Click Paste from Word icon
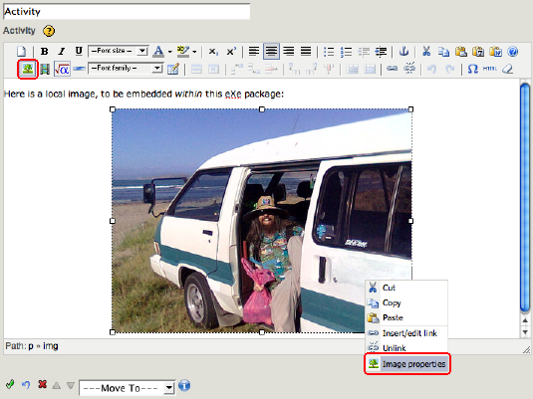 tap(495, 52)
